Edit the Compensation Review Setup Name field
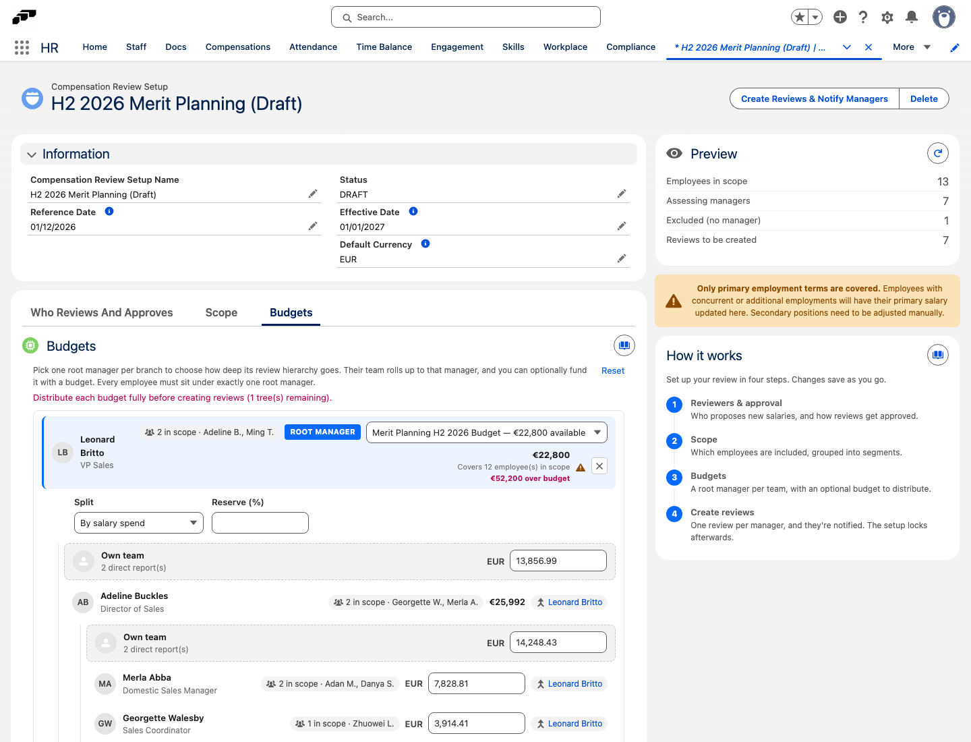The width and height of the screenshot is (971, 742). point(313,194)
